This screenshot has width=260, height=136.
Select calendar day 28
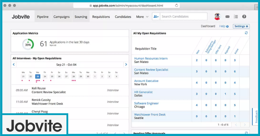coord(73,76)
